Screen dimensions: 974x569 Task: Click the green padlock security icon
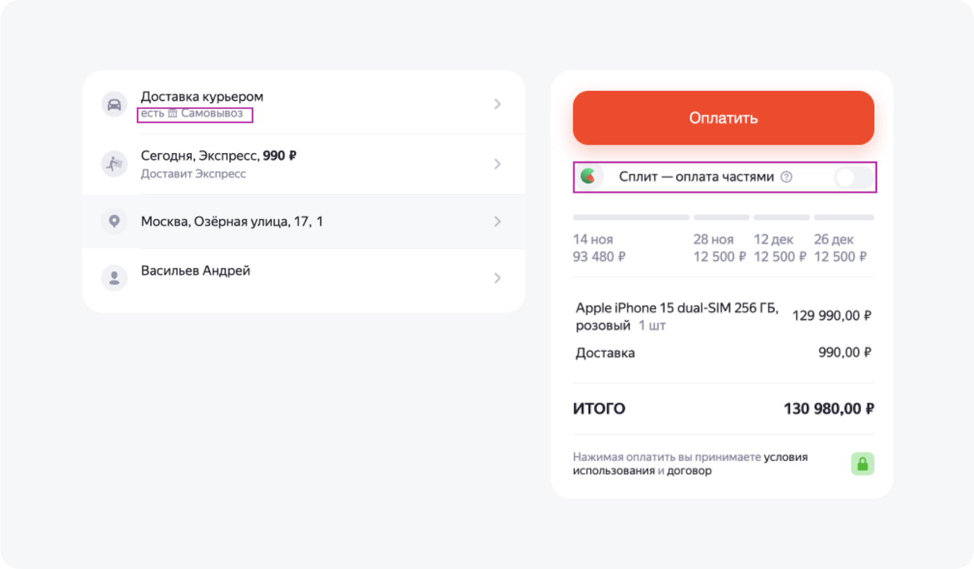pyautogui.click(x=863, y=464)
